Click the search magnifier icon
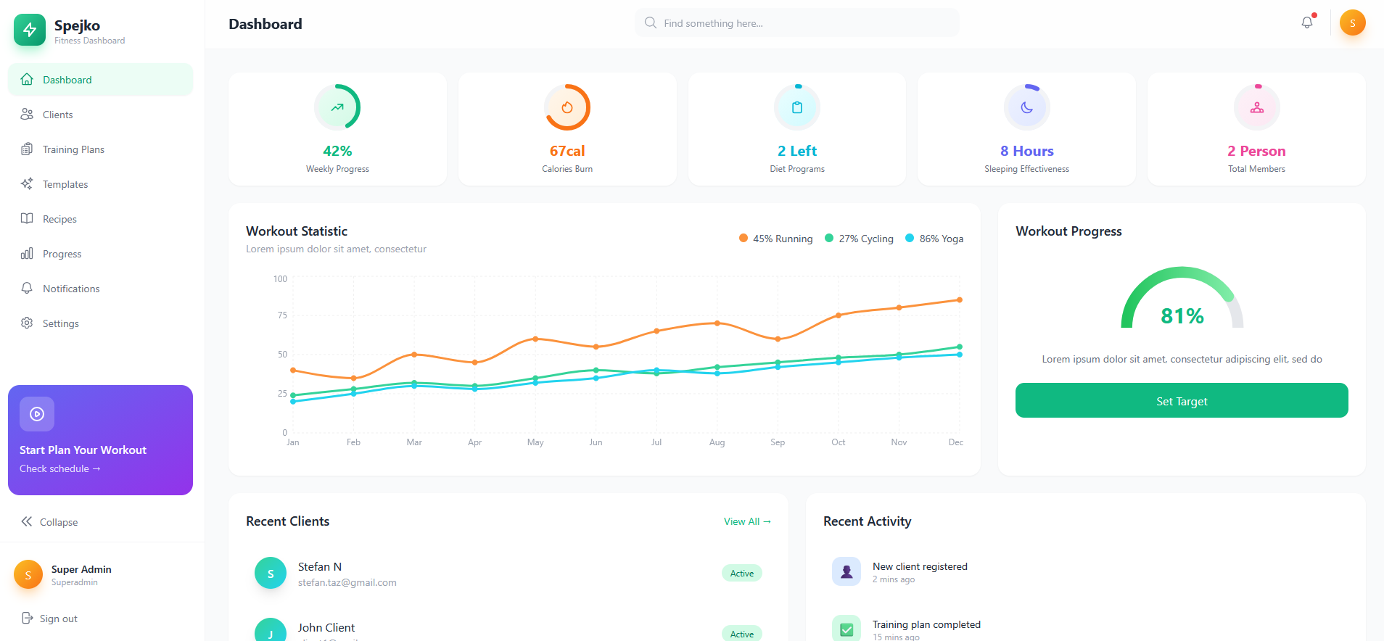The image size is (1384, 641). coord(651,22)
